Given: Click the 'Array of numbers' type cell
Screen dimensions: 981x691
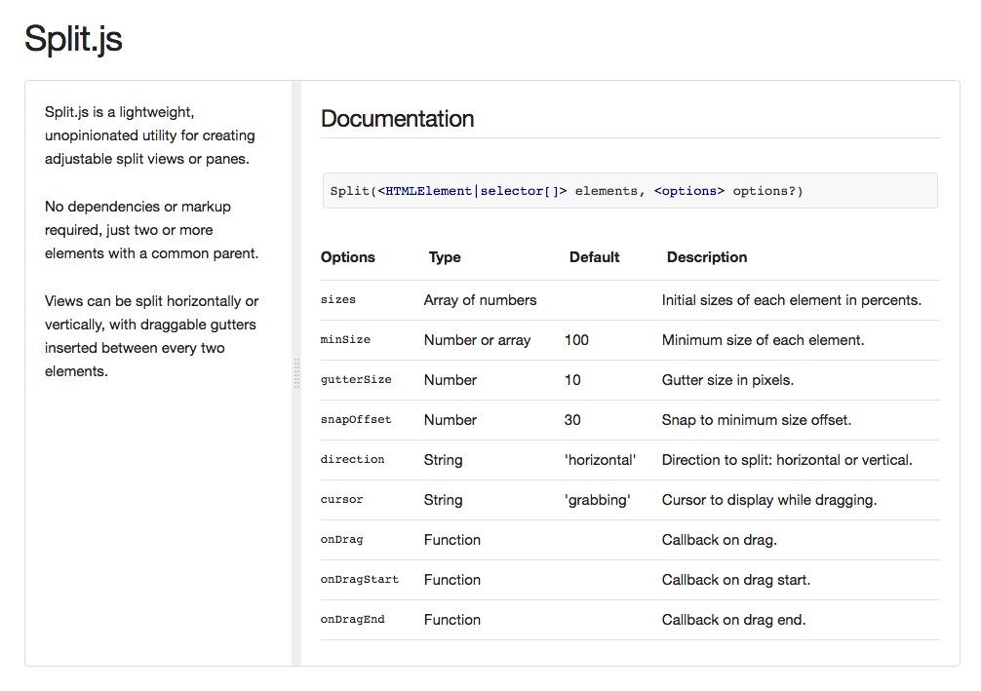Looking at the screenshot, I should 480,300.
